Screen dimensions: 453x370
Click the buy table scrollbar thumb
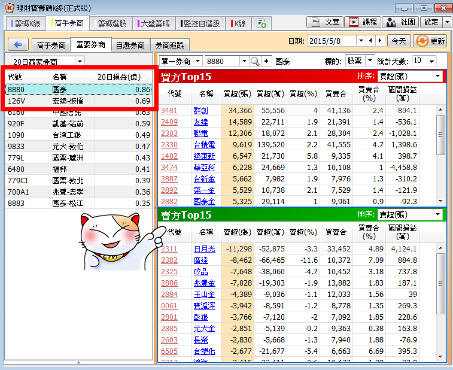click(x=440, y=135)
